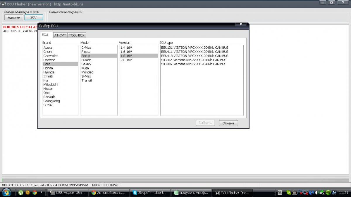Click the Malwarebytes blue tray icon
351x197 pixels.
coord(311,193)
